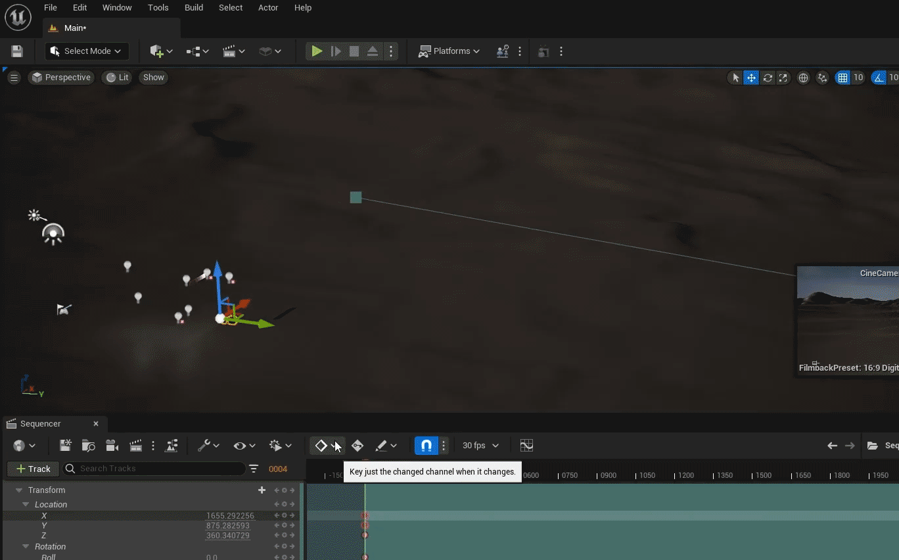Open the Sequencer curve editor pencil icon
The image size is (899, 560).
pos(383,445)
